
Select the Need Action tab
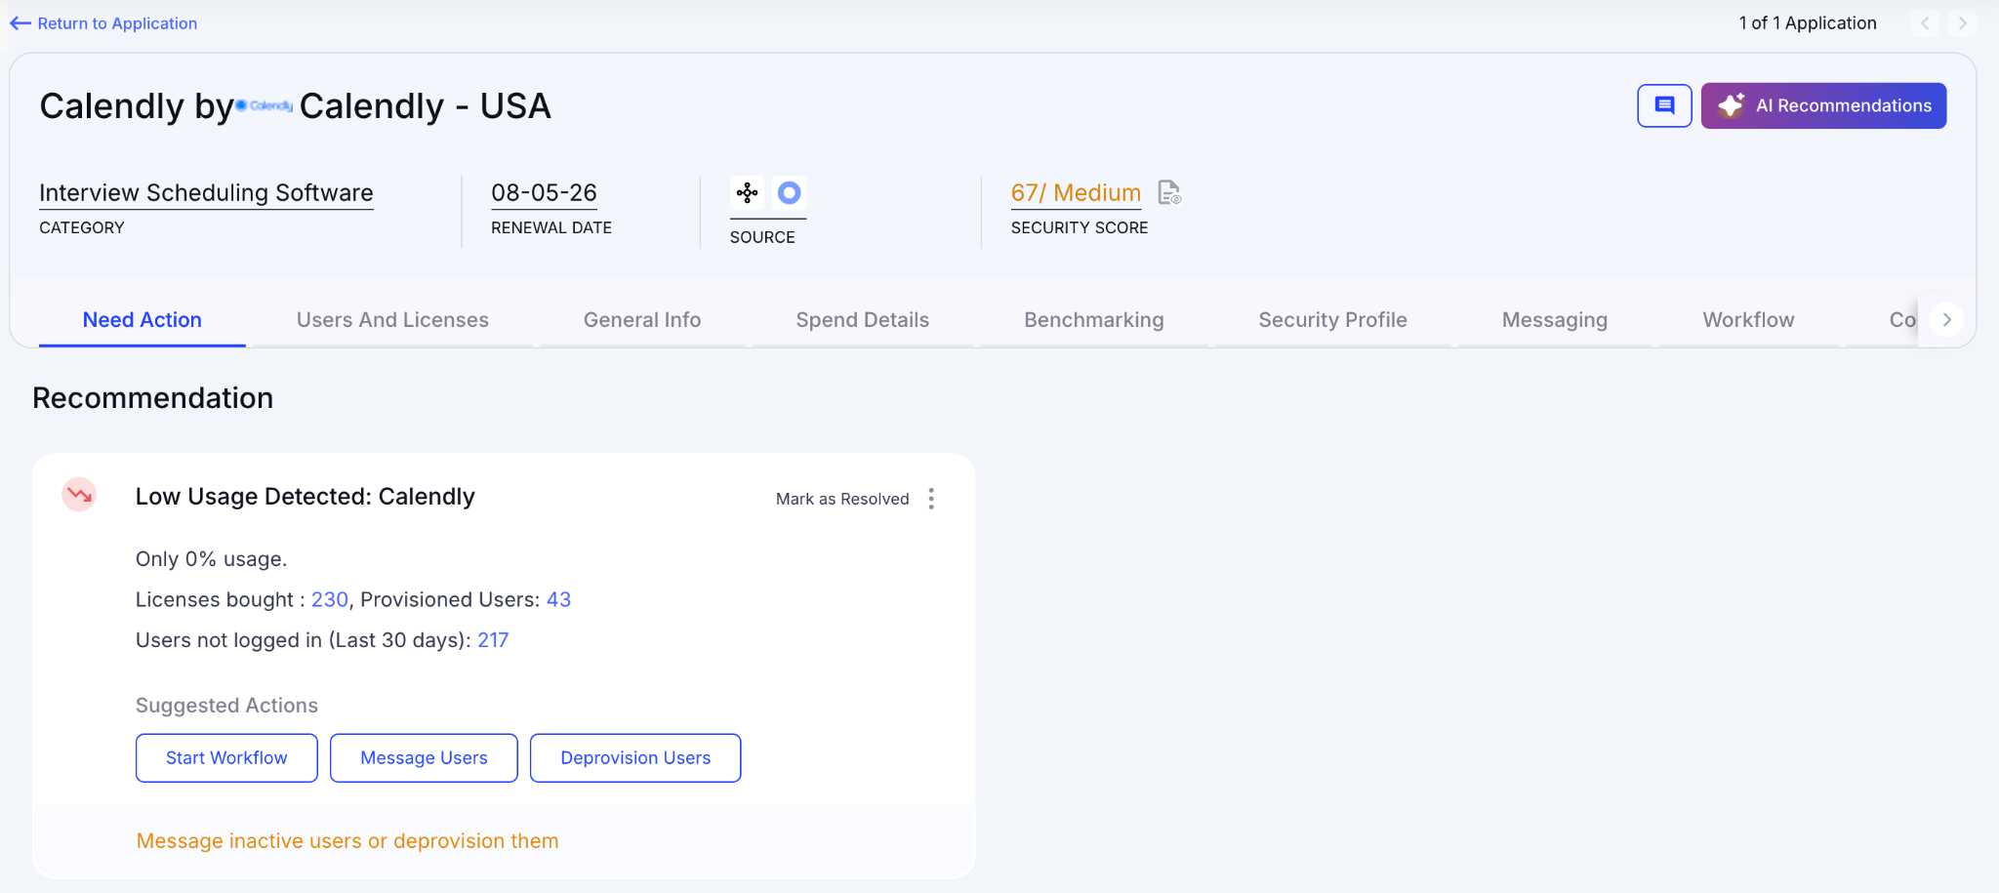coord(143,320)
